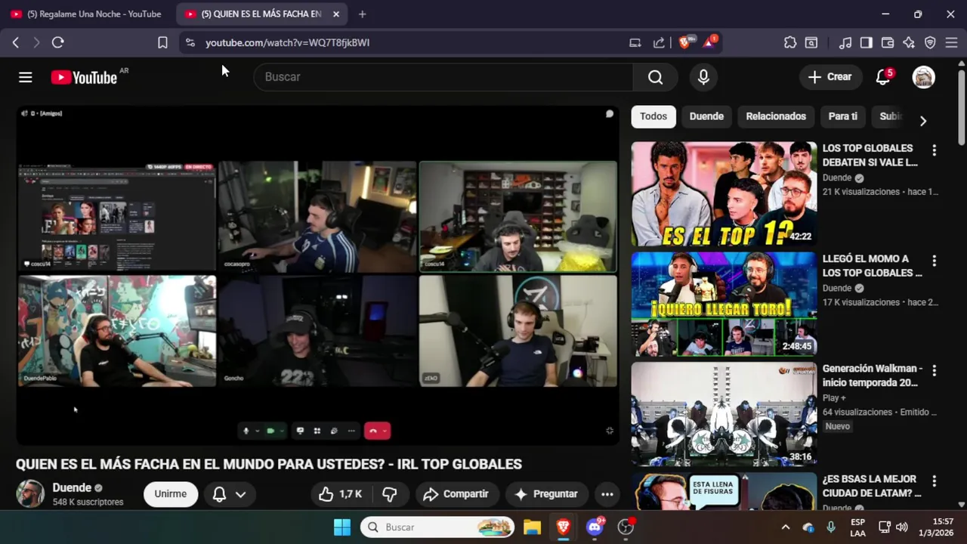The image size is (967, 544).
Task: Open thumbnail ES EL TOP 1 video
Action: click(724, 194)
